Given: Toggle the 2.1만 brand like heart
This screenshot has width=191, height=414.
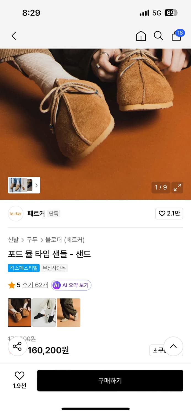Looking at the screenshot, I should point(169,214).
